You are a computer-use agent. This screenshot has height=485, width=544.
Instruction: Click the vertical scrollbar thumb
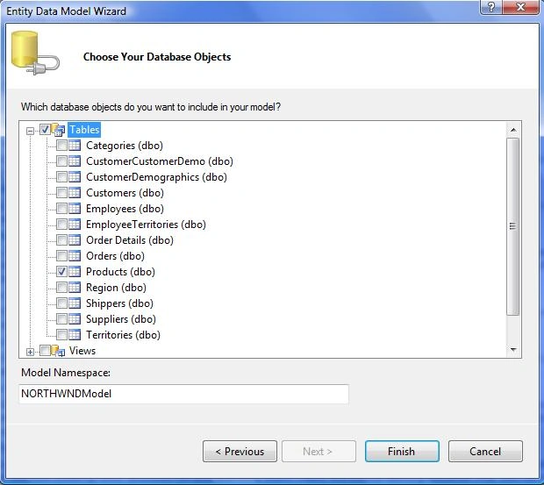pos(512,226)
